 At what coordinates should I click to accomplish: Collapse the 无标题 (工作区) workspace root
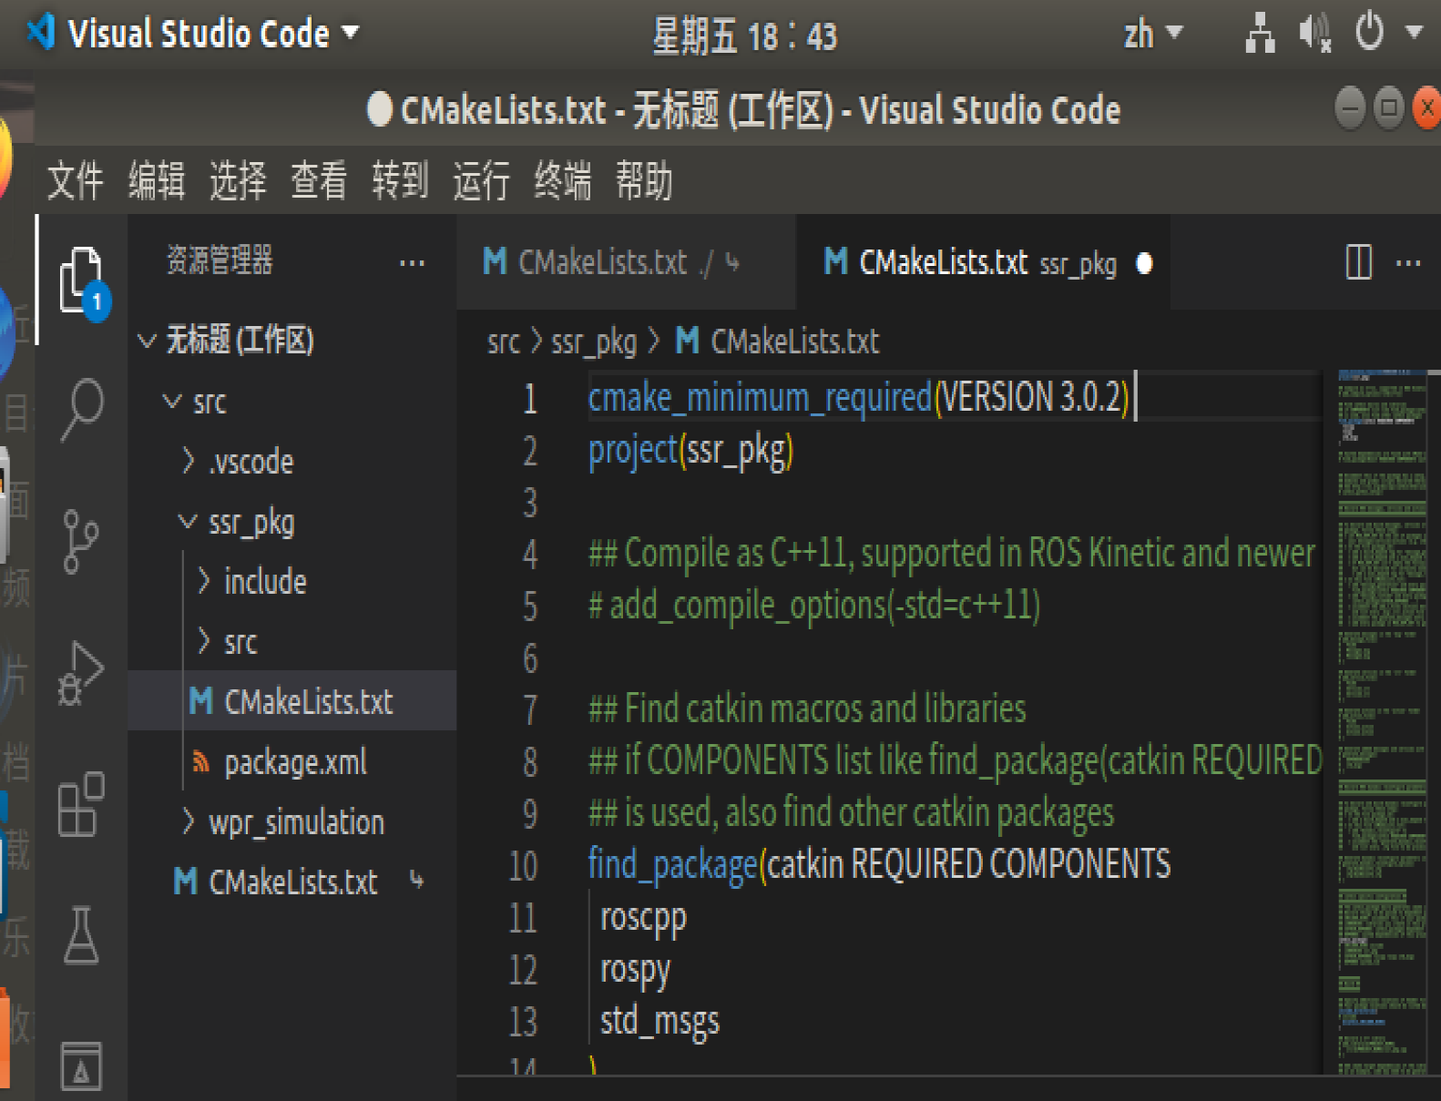(147, 341)
